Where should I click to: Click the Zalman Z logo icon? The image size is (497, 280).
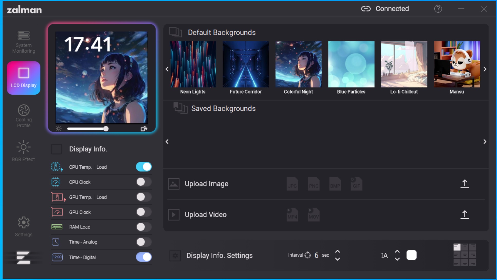[23, 257]
